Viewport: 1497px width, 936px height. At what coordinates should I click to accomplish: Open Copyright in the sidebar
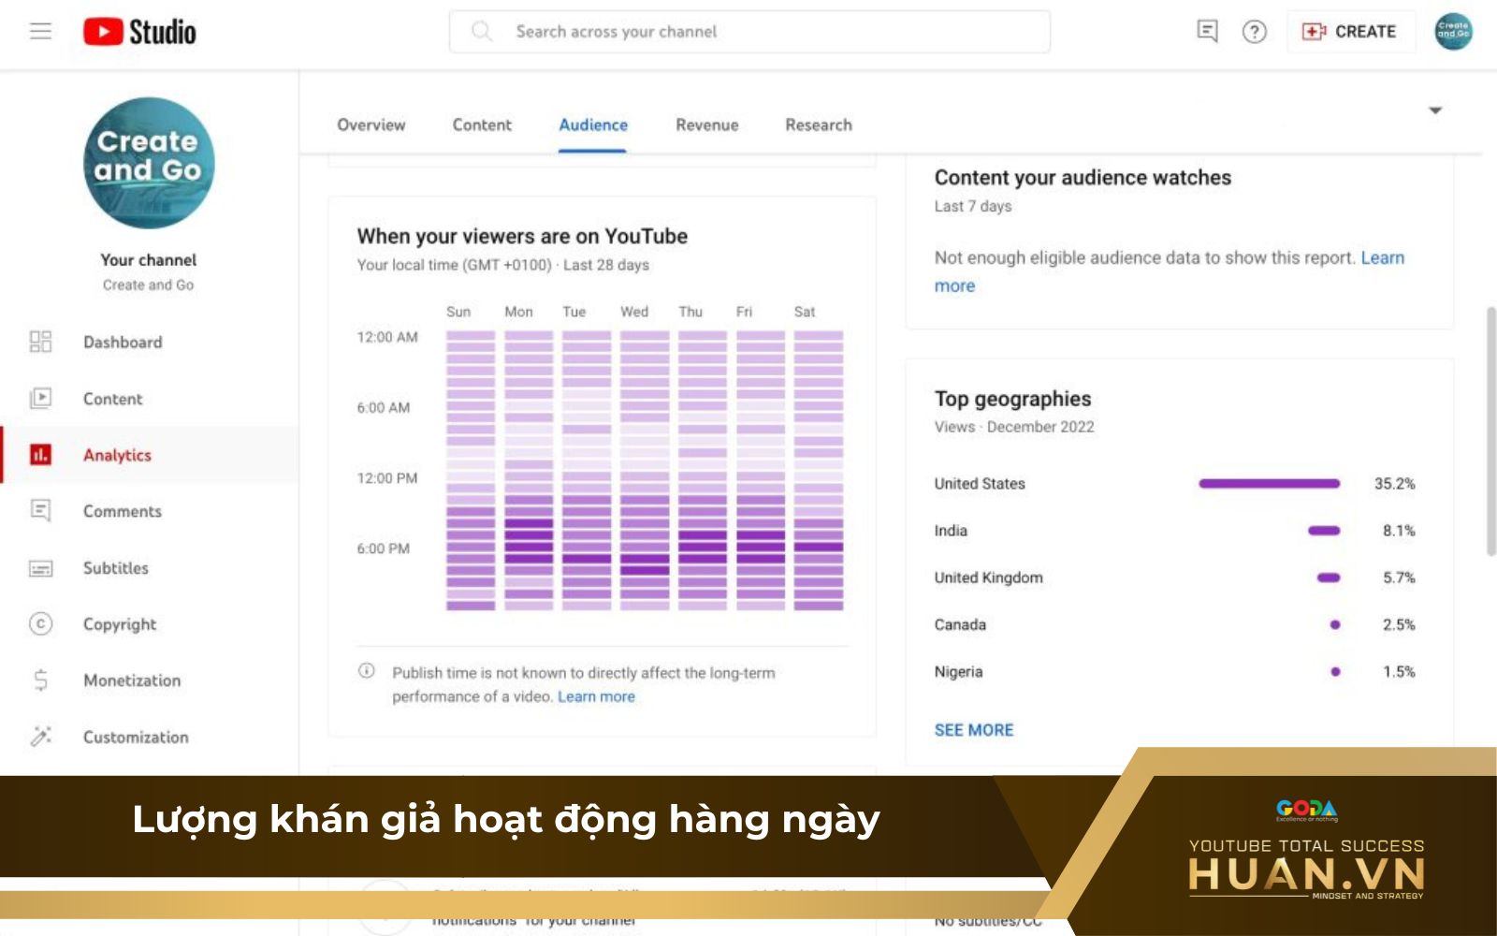click(x=120, y=624)
